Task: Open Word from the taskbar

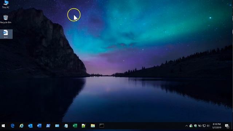Action: [x=39, y=126]
